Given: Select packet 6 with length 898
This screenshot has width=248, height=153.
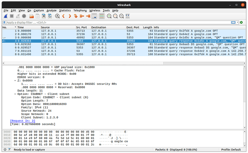Looking at the screenshot, I should click(x=124, y=47).
